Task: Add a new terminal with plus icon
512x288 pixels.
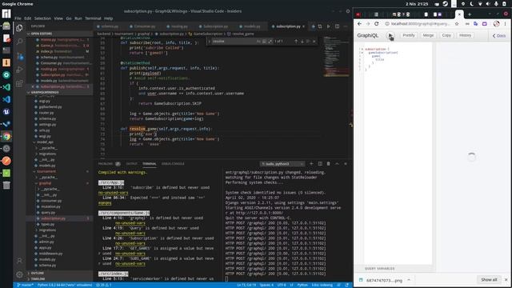Action: [311, 163]
